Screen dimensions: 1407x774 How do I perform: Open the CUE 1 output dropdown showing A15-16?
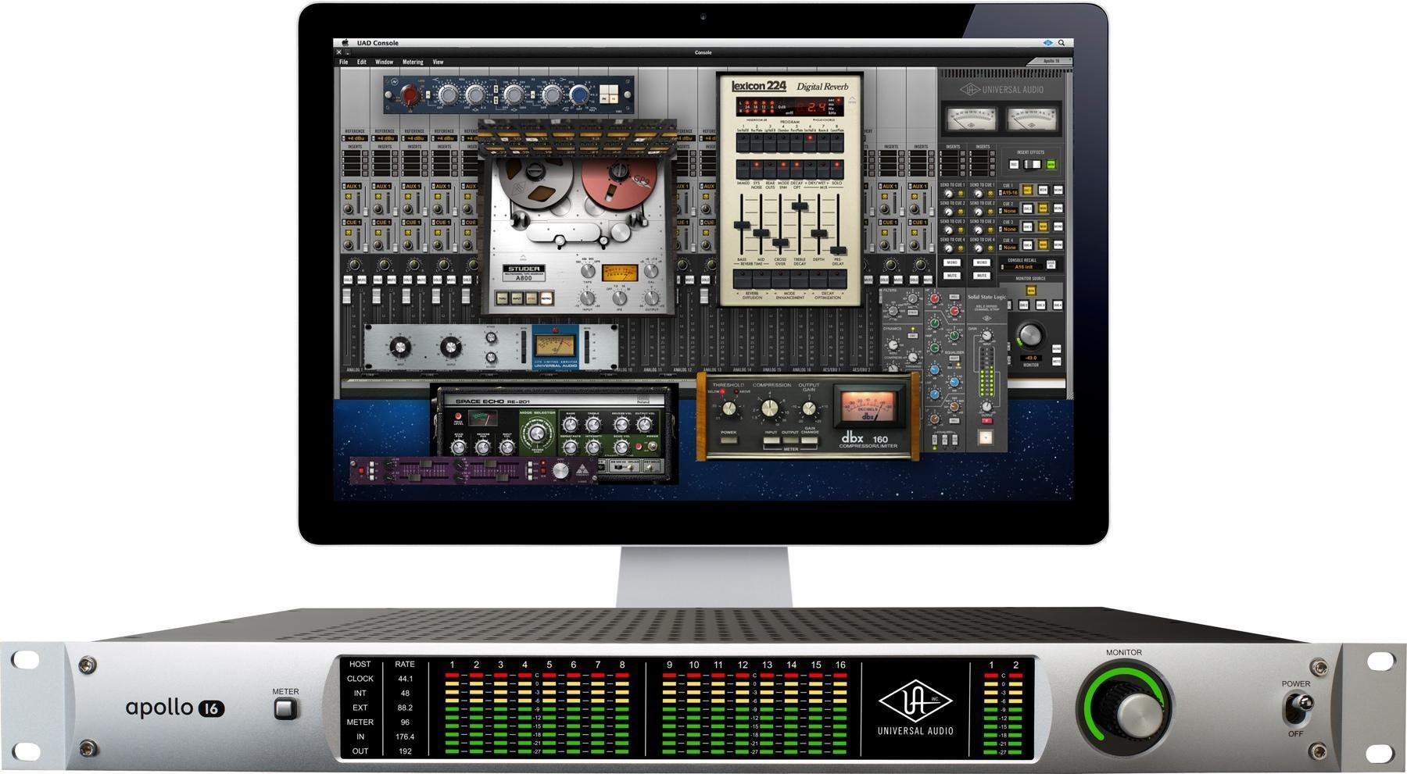tap(1009, 192)
